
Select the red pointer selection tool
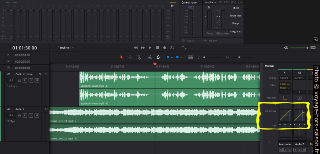(x=122, y=57)
